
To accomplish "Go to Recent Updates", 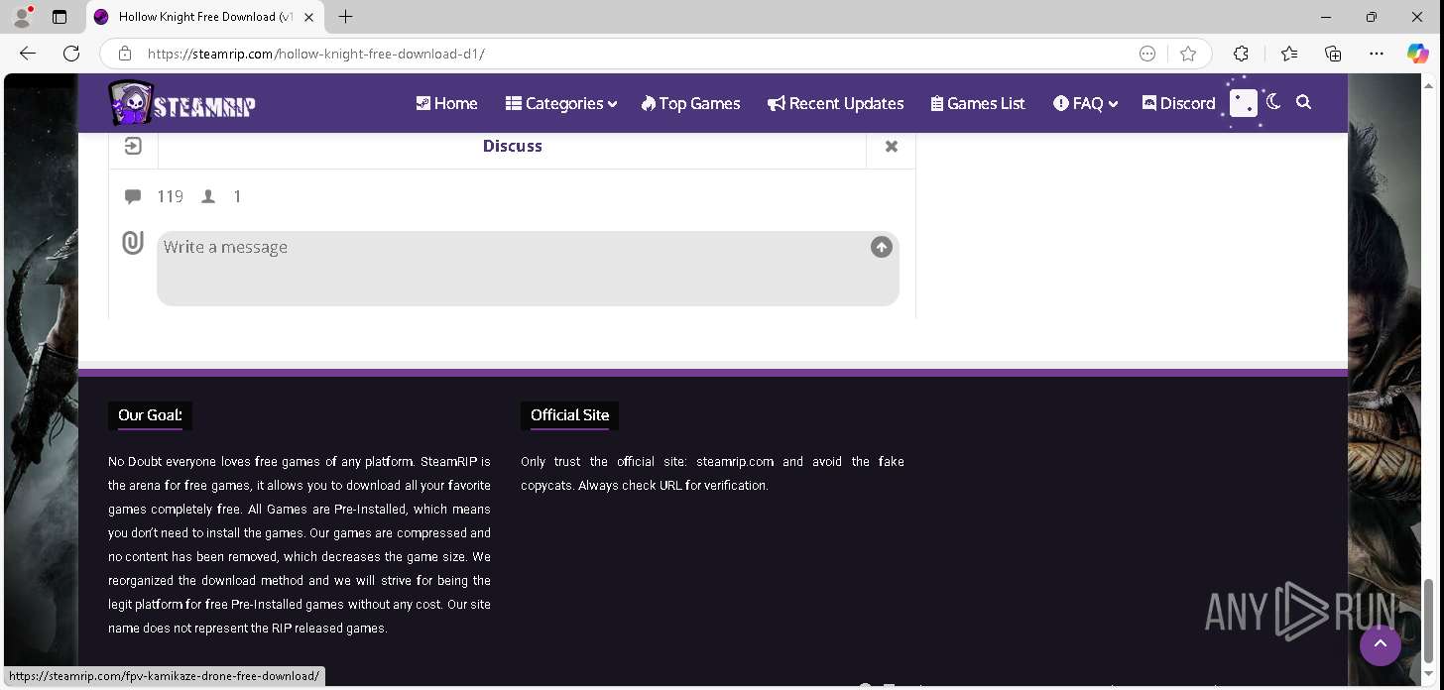I will click(835, 103).
